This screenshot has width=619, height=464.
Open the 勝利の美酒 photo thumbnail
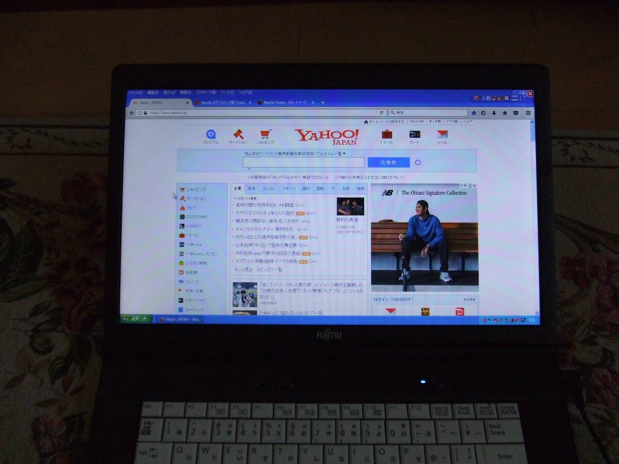pos(350,207)
